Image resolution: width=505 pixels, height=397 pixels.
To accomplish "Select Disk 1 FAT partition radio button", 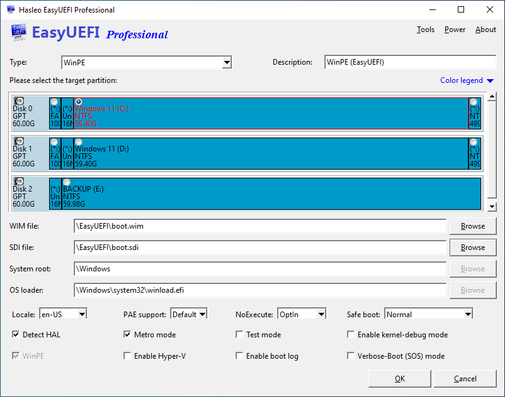I will point(54,142).
